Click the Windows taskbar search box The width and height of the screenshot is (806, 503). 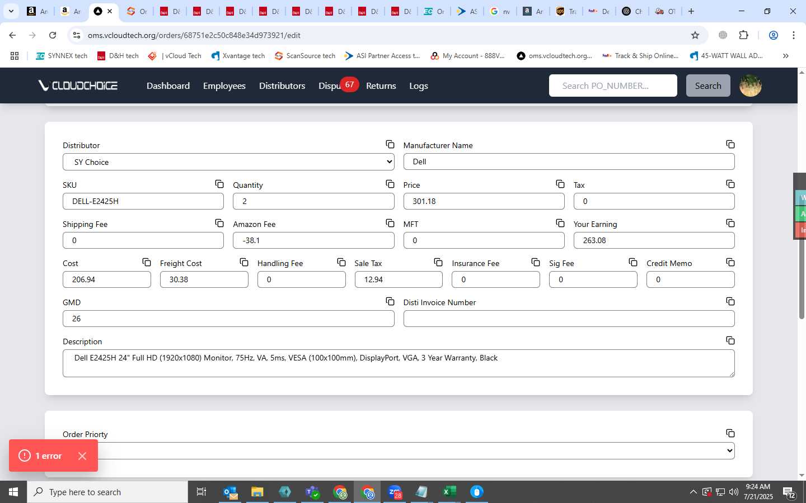[107, 492]
